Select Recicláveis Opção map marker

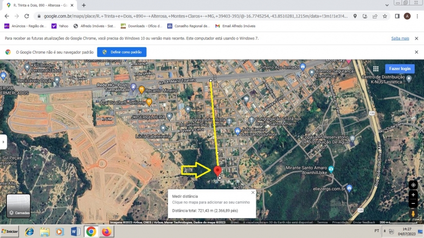click(57, 80)
